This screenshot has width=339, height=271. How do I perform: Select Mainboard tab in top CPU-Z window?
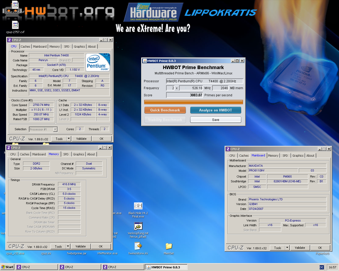pyautogui.click(x=40, y=47)
